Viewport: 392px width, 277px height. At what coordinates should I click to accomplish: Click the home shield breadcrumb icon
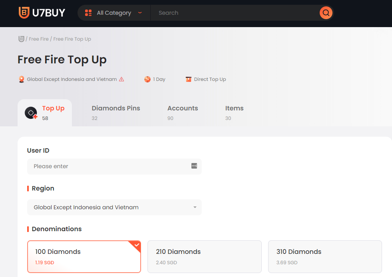21,39
